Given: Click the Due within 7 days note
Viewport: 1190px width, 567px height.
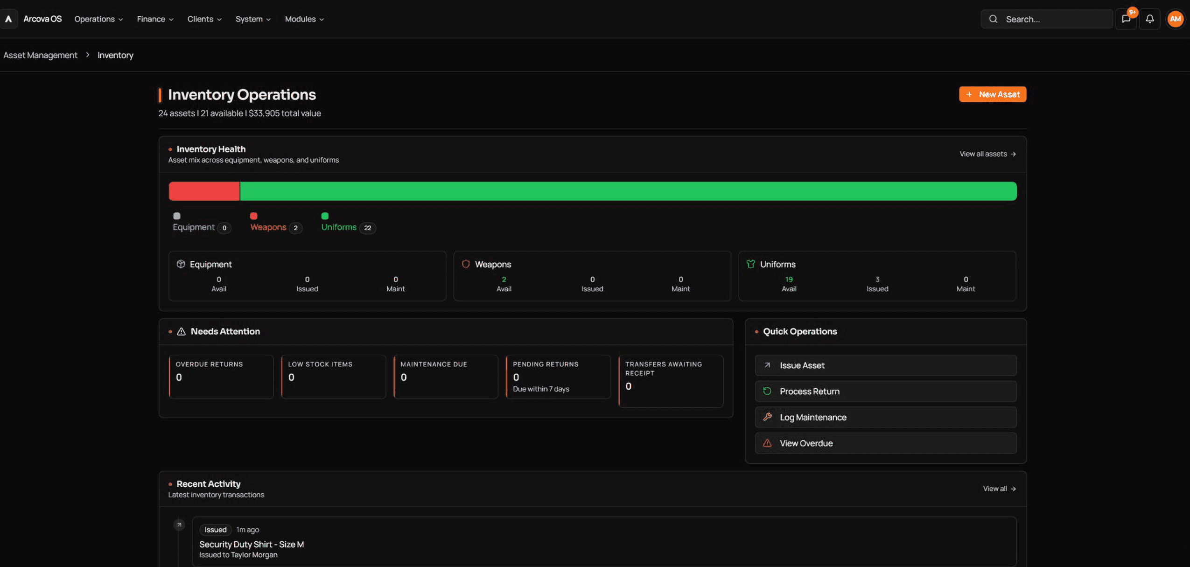Looking at the screenshot, I should pyautogui.click(x=541, y=389).
